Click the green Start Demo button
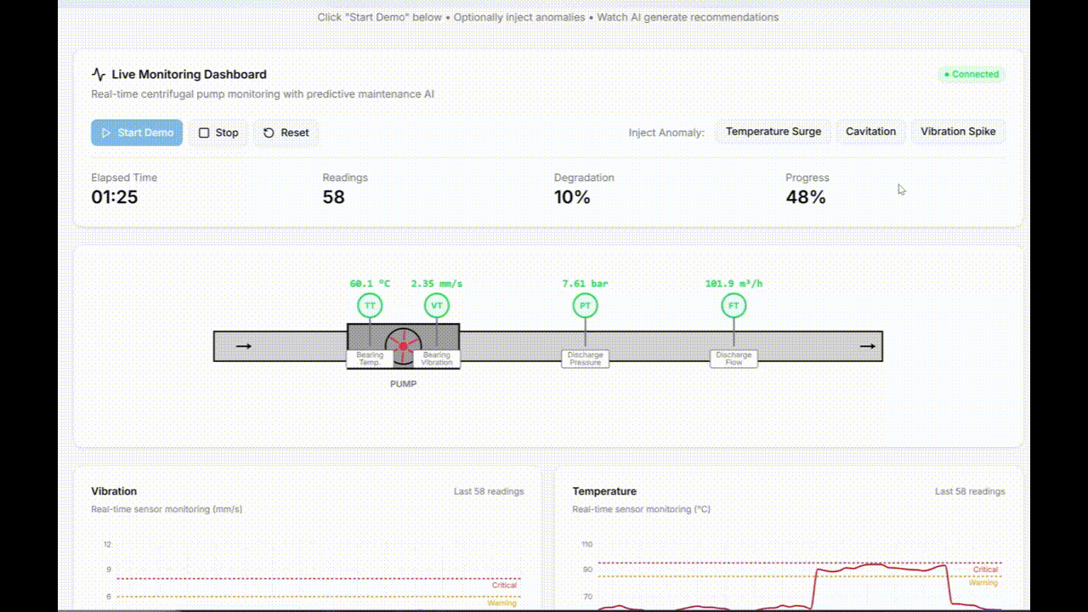Screen dimensions: 1088x612 coord(137,133)
